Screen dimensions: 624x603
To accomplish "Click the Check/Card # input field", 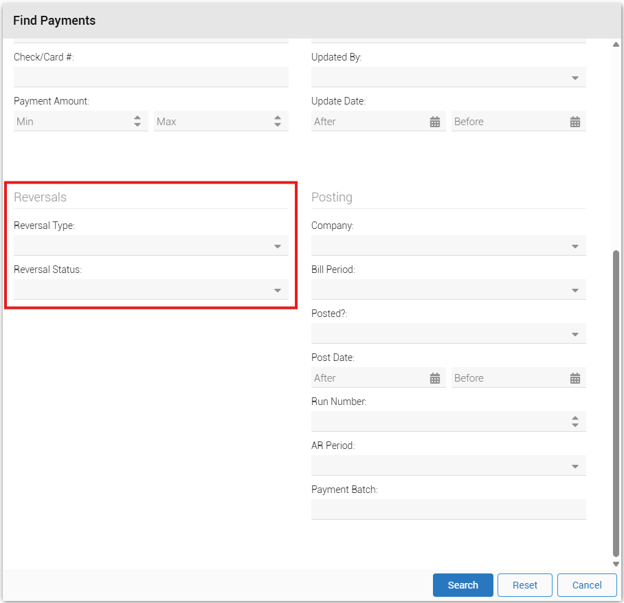I will click(x=151, y=77).
